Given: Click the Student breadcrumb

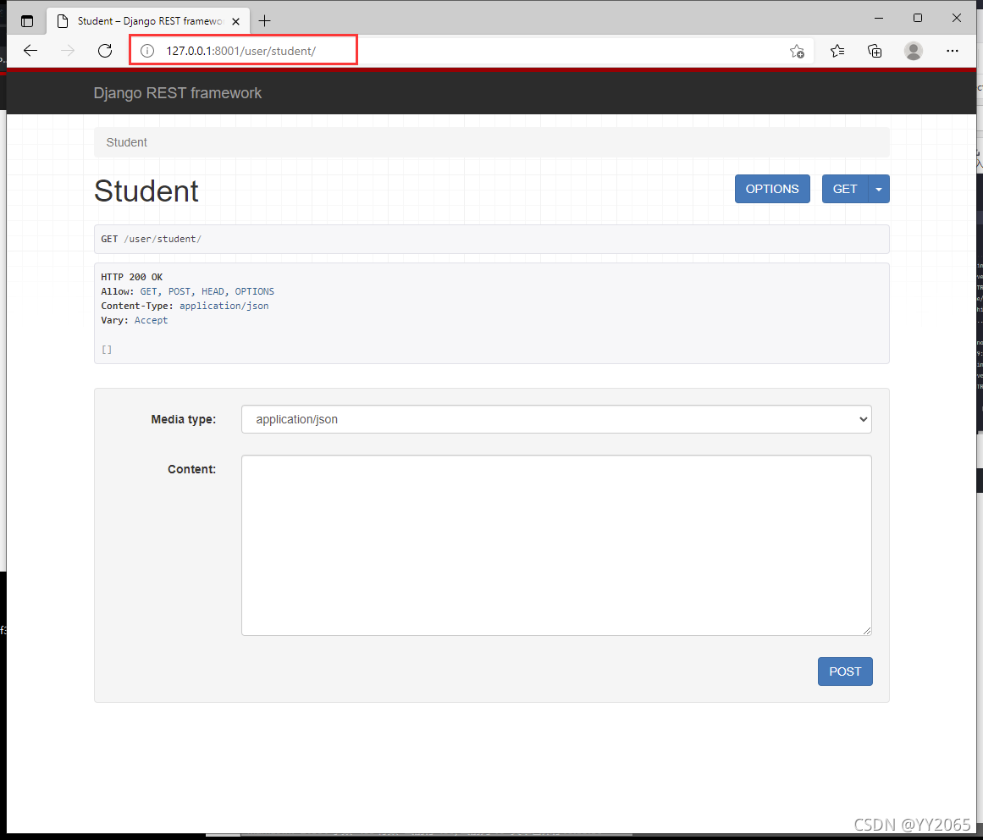Looking at the screenshot, I should point(127,142).
